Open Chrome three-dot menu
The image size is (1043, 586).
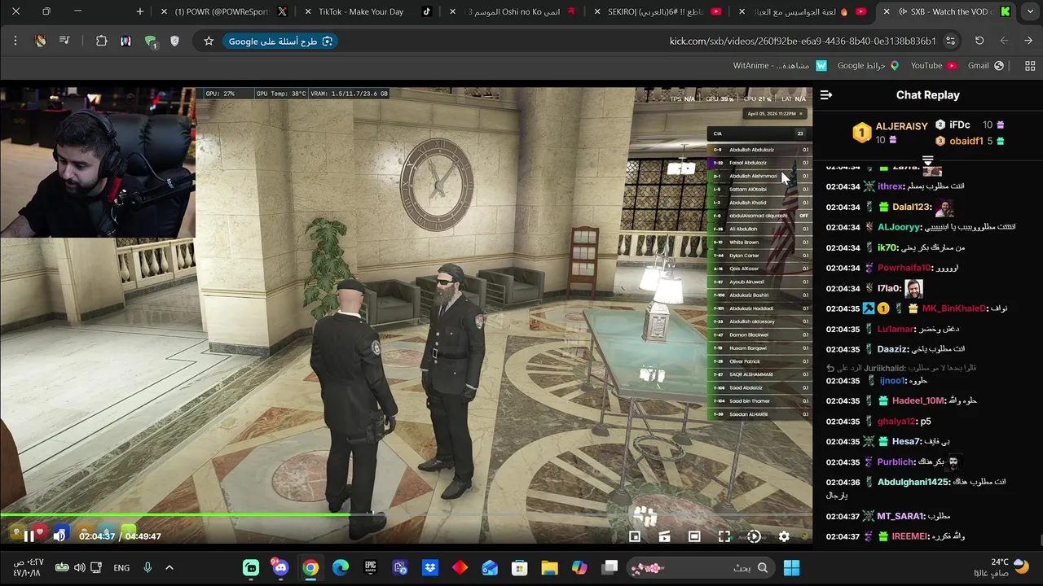15,41
